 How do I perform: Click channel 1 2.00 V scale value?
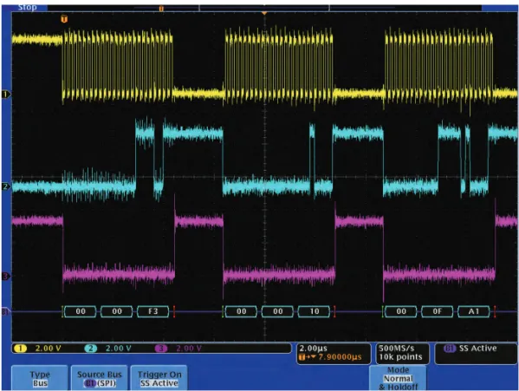pos(48,349)
